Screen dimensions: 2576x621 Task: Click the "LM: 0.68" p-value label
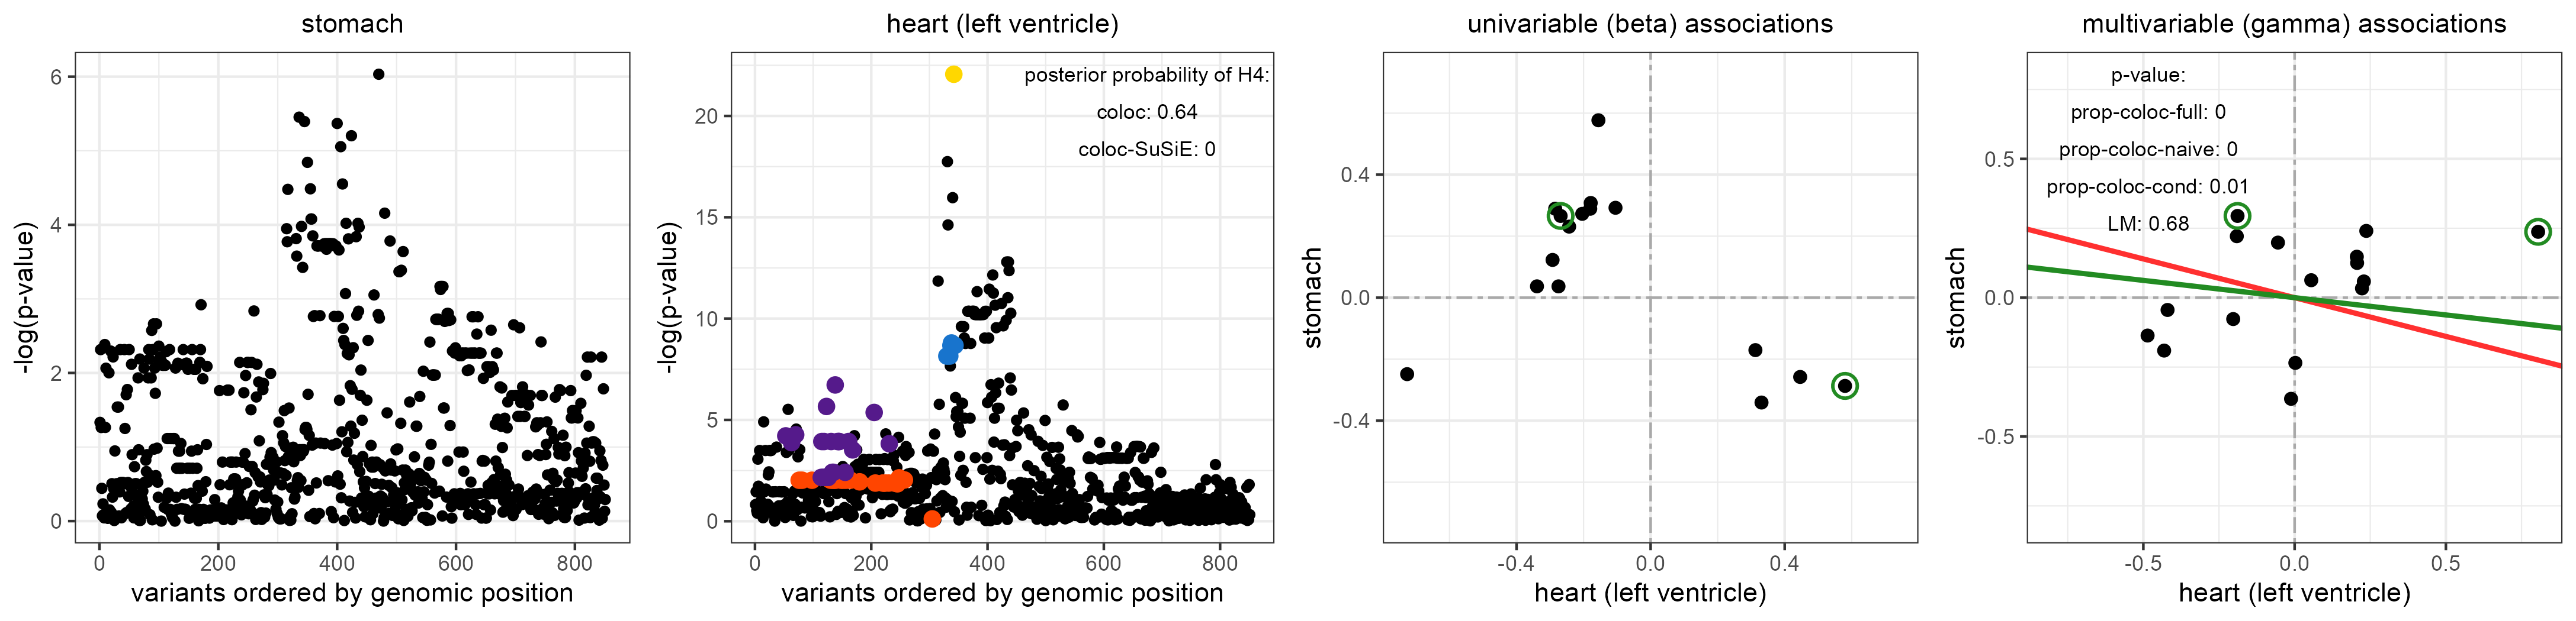click(2148, 224)
